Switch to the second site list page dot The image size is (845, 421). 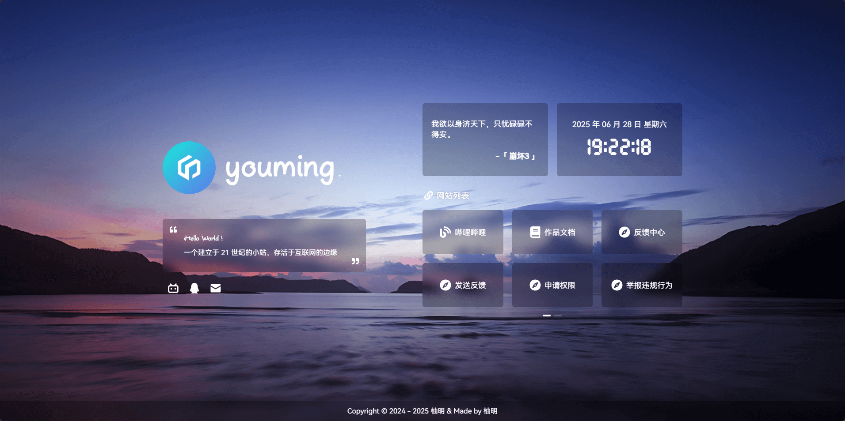tap(558, 316)
